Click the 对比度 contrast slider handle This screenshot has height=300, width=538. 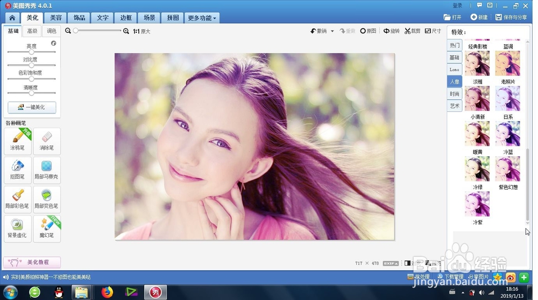[32, 65]
